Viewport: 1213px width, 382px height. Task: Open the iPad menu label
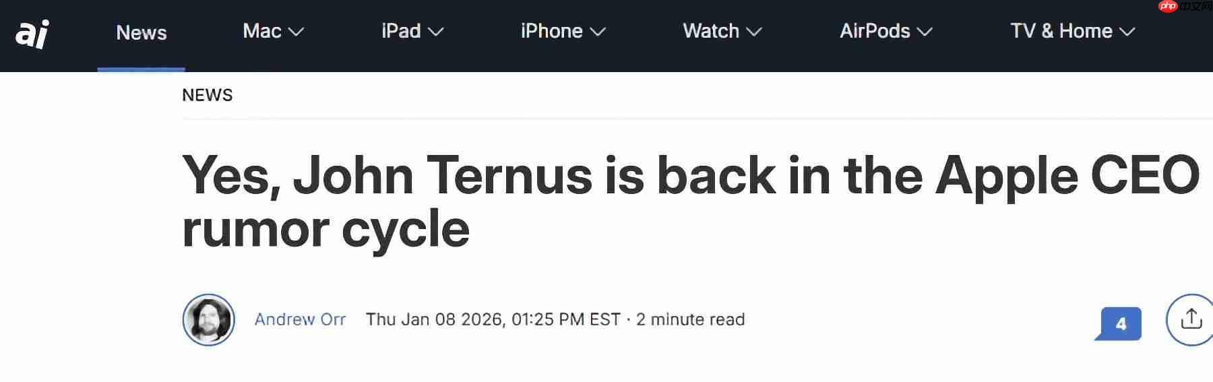pos(401,31)
